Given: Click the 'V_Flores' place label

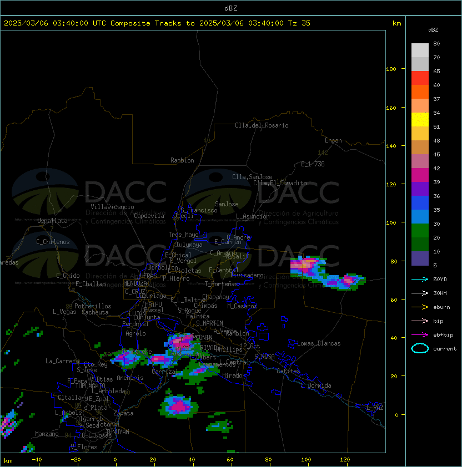Looking at the screenshot, I should pyautogui.click(x=84, y=447).
